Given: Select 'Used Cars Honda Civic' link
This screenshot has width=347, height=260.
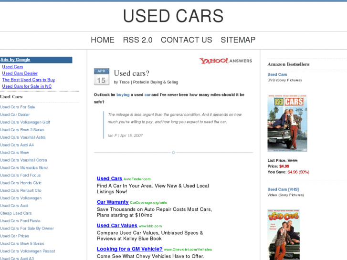Looking at the screenshot, I should coord(21,183).
